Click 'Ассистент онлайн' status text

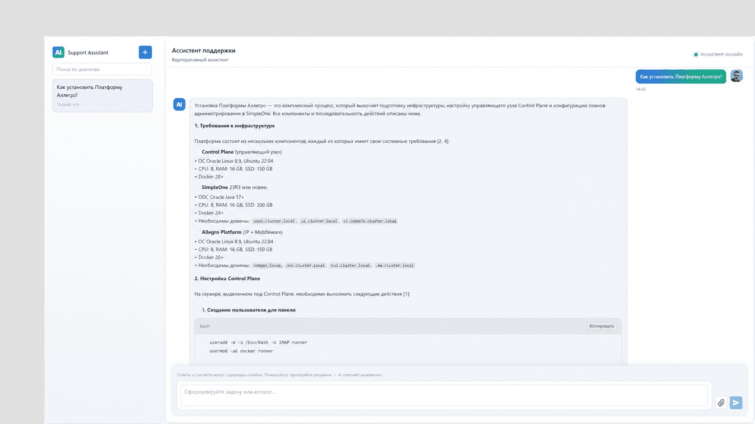[x=722, y=55]
